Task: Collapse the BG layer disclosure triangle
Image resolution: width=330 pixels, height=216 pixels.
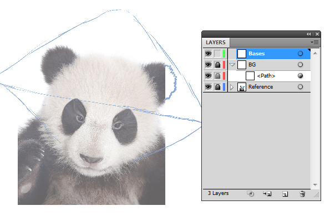Action: pos(232,65)
